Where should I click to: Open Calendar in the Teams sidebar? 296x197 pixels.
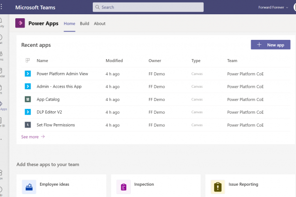pyautogui.click(x=2, y=72)
